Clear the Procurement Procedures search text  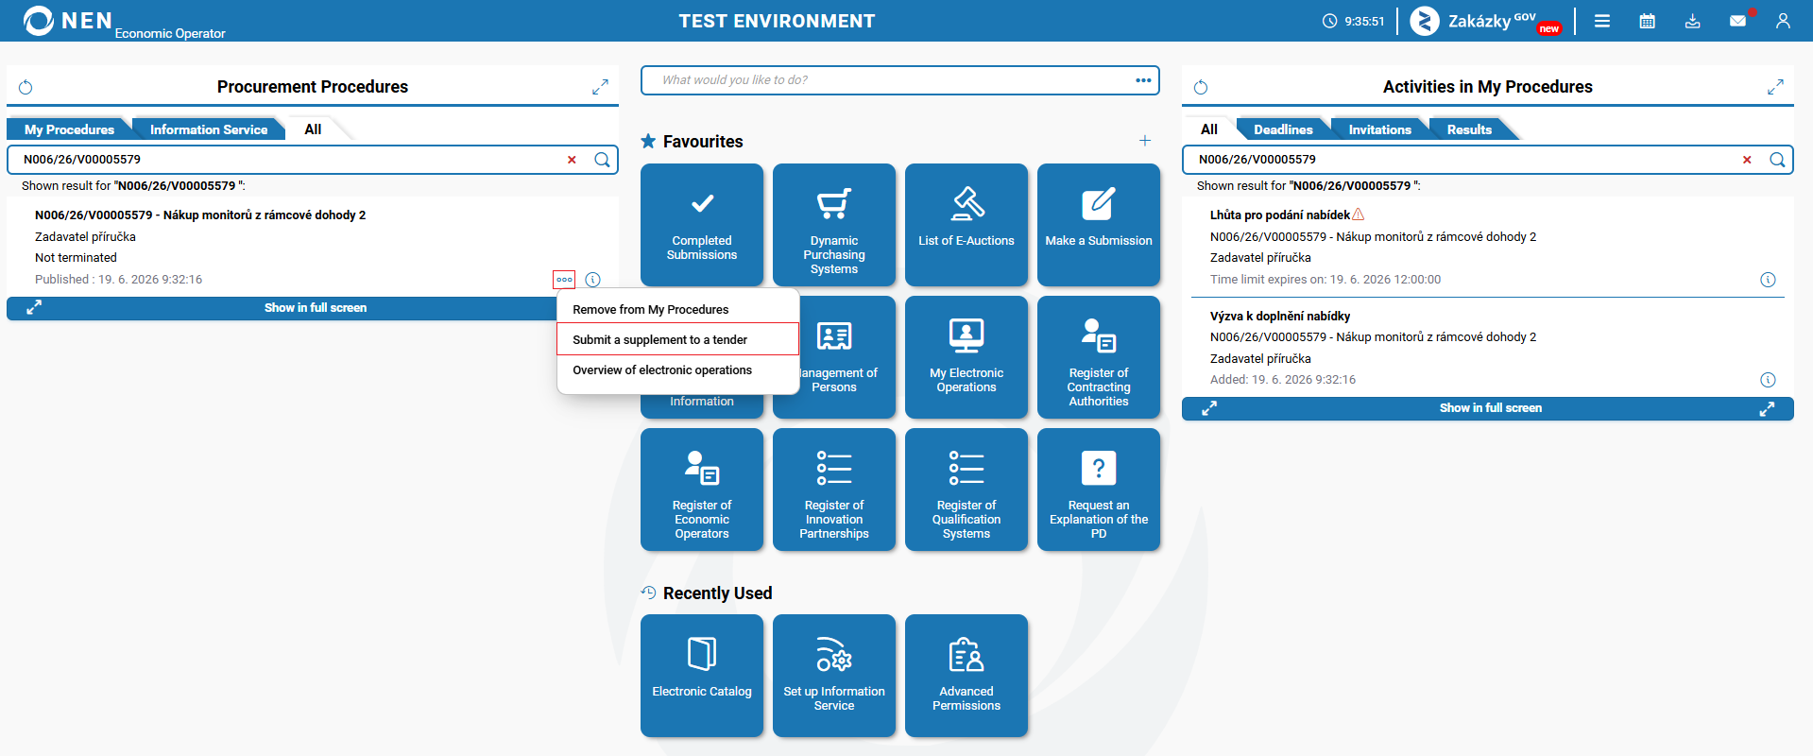pos(572,160)
